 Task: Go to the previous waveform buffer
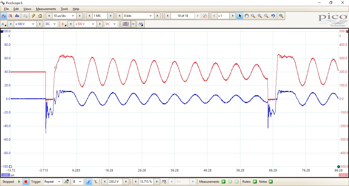[x=167, y=16]
